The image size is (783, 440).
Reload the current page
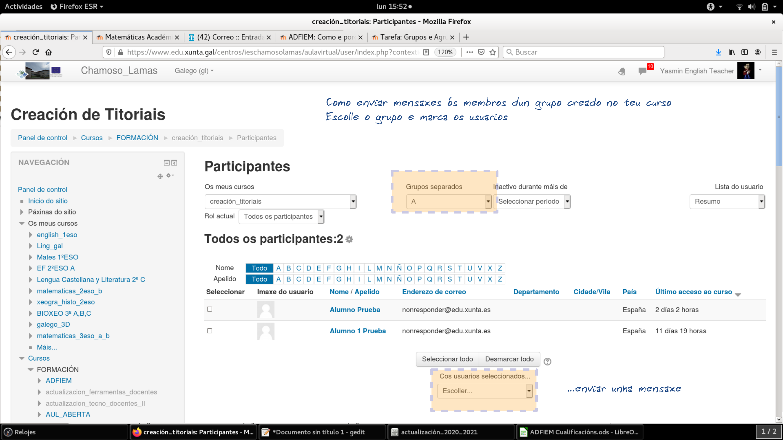click(x=35, y=52)
